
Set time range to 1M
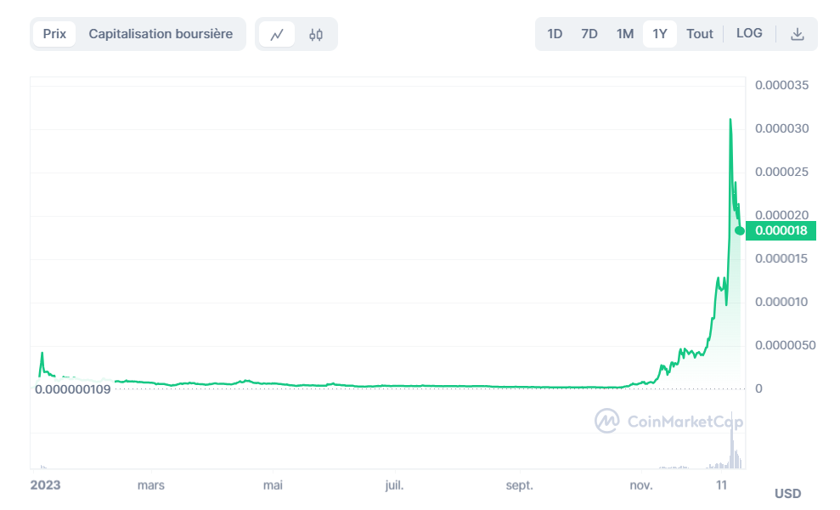point(625,34)
